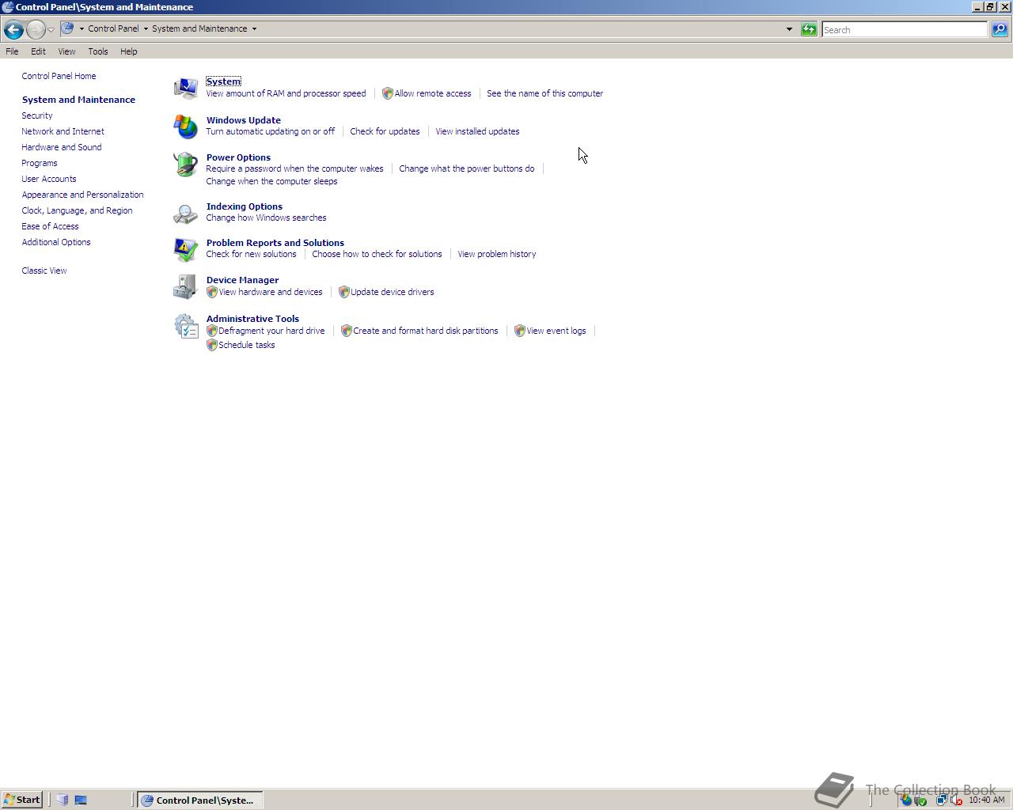Expand dropdown arrow after Control Panel breadcrumb

coord(146,28)
